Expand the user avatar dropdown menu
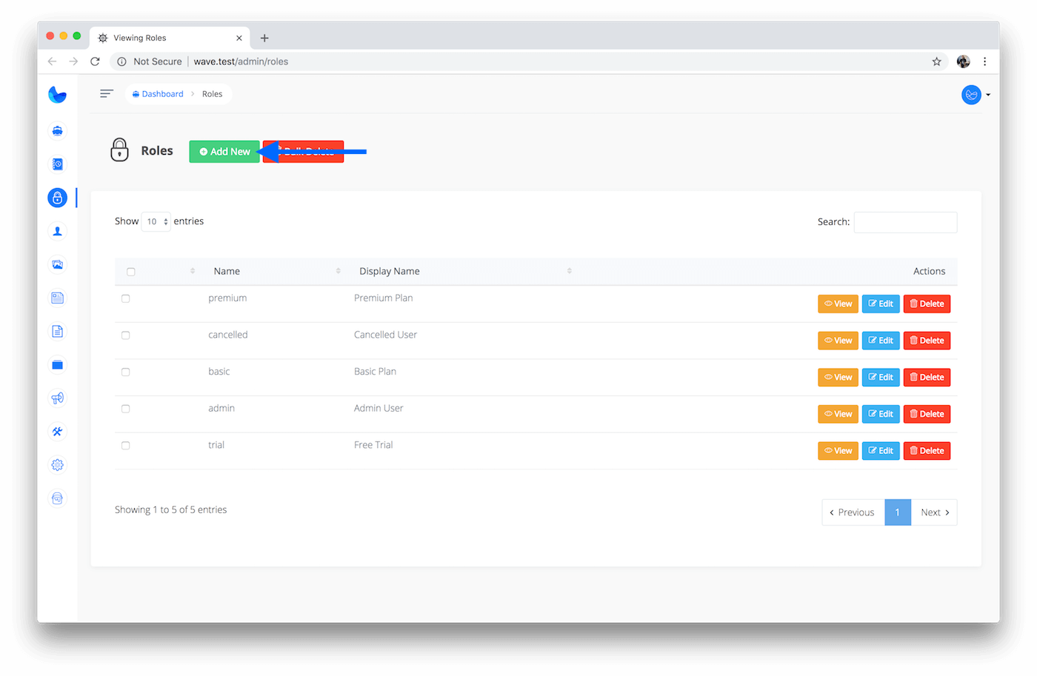Viewport: 1037px width, 676px height. coord(976,95)
